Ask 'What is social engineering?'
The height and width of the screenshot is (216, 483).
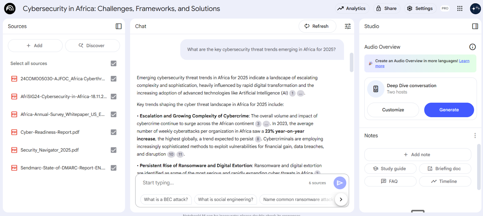coord(226,199)
